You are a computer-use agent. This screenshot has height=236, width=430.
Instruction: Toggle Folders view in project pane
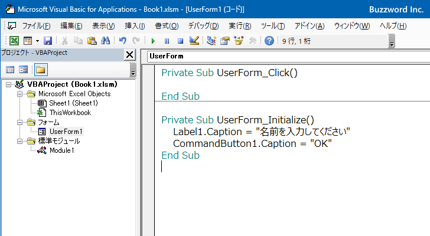tap(41, 70)
